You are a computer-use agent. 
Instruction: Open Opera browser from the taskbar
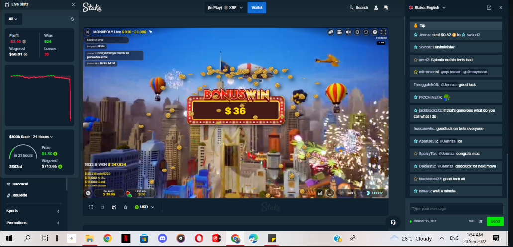pos(199,239)
